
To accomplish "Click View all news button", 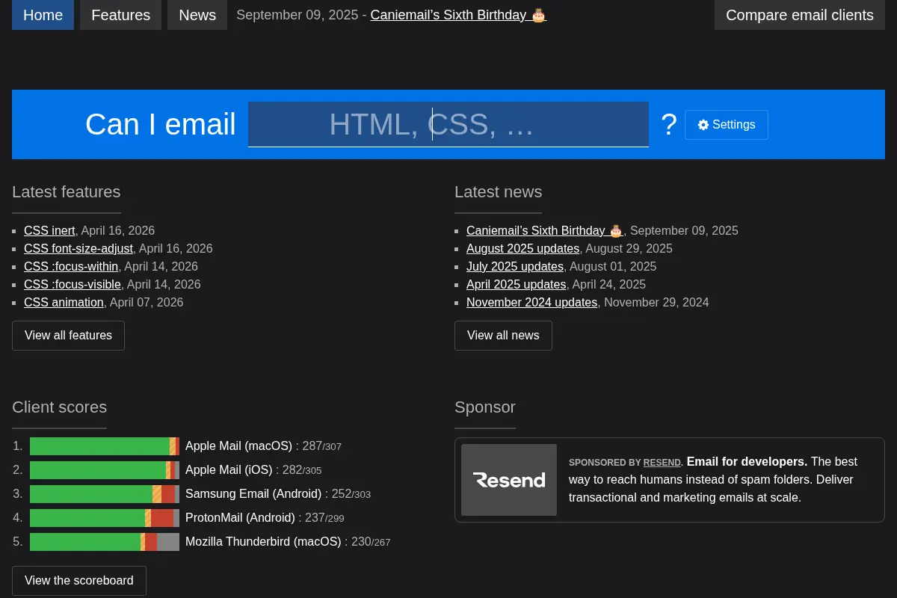I will click(503, 336).
